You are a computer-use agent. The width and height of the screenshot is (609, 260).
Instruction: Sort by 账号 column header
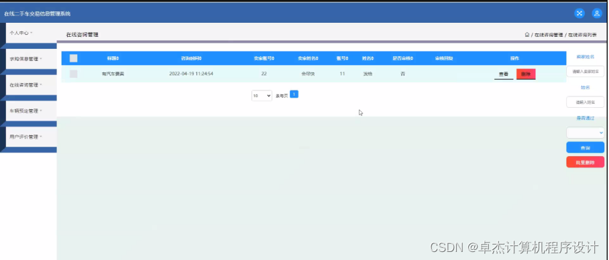pos(342,58)
